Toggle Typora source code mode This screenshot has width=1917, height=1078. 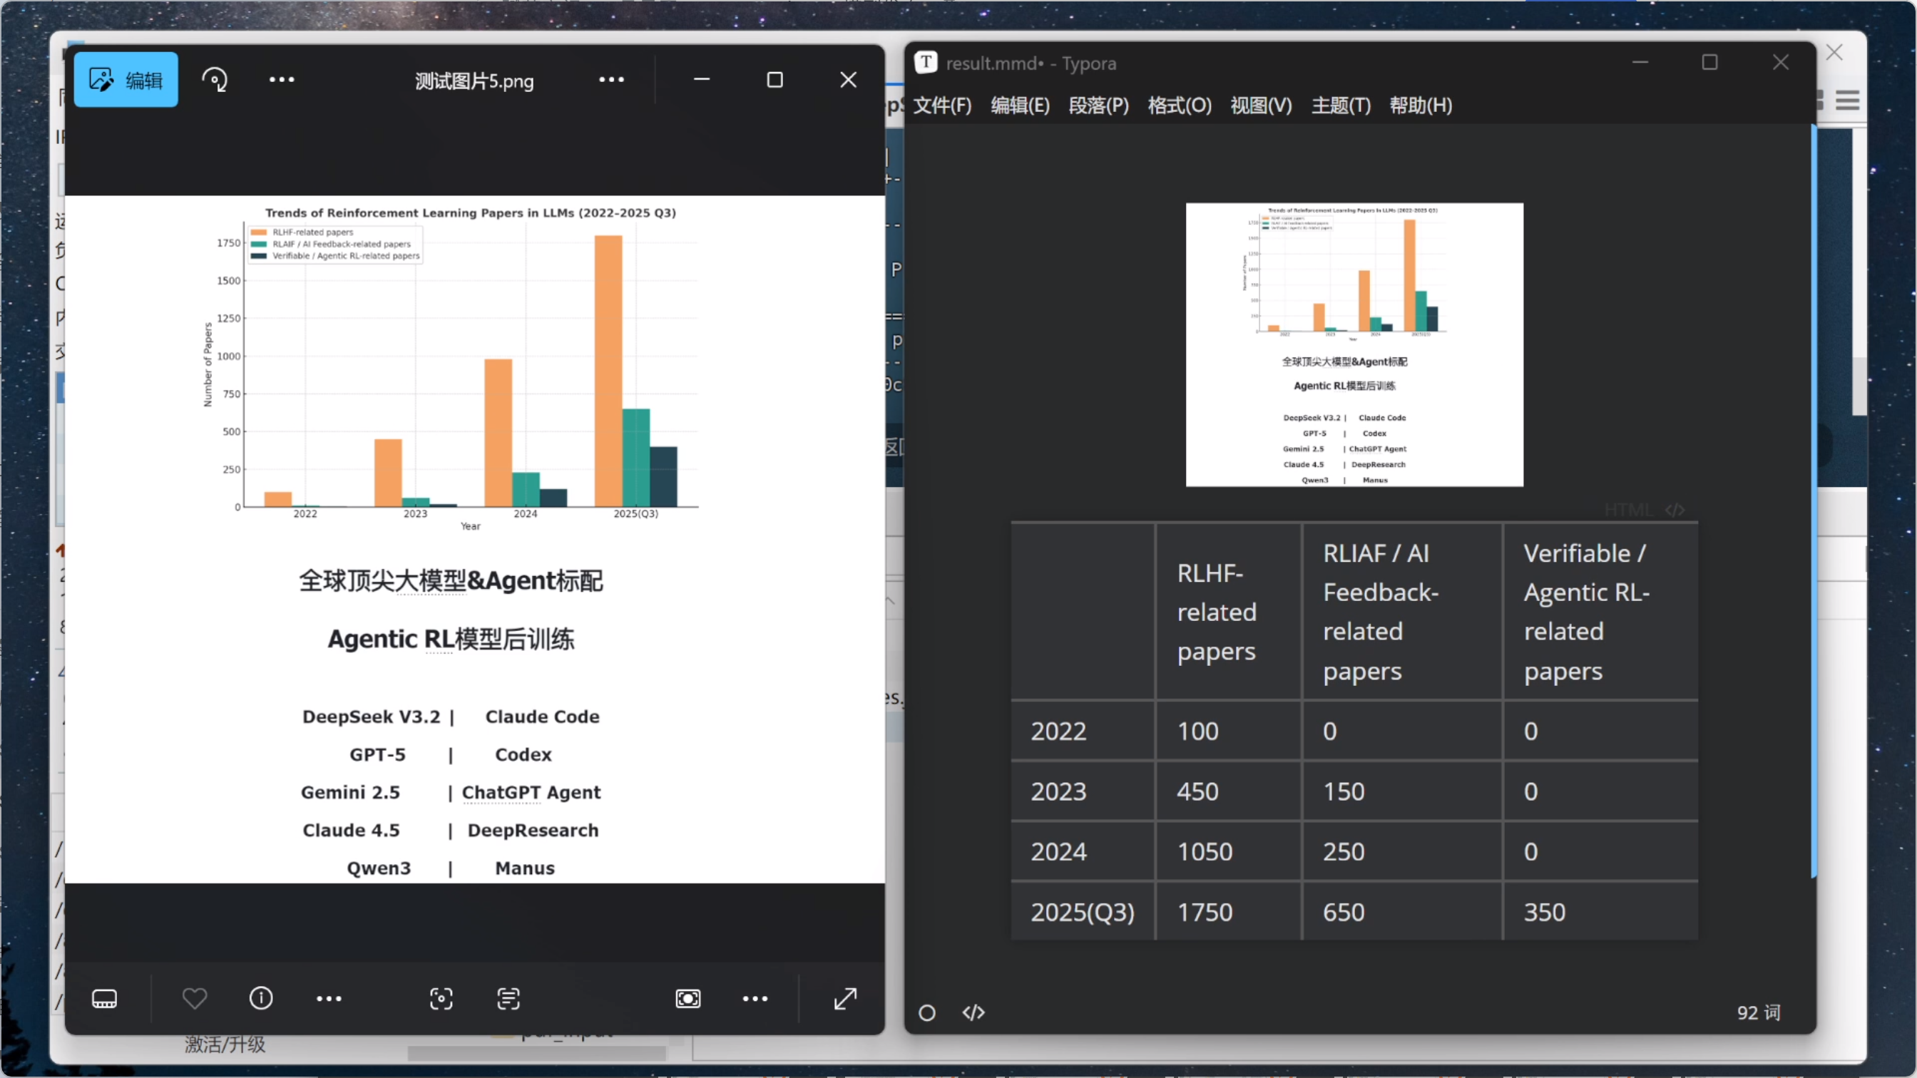pos(973,1012)
